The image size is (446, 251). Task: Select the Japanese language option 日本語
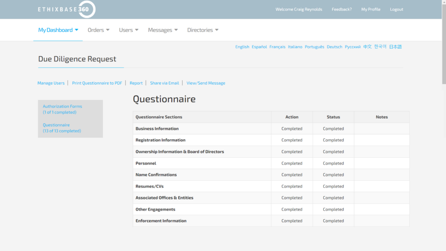tap(395, 47)
